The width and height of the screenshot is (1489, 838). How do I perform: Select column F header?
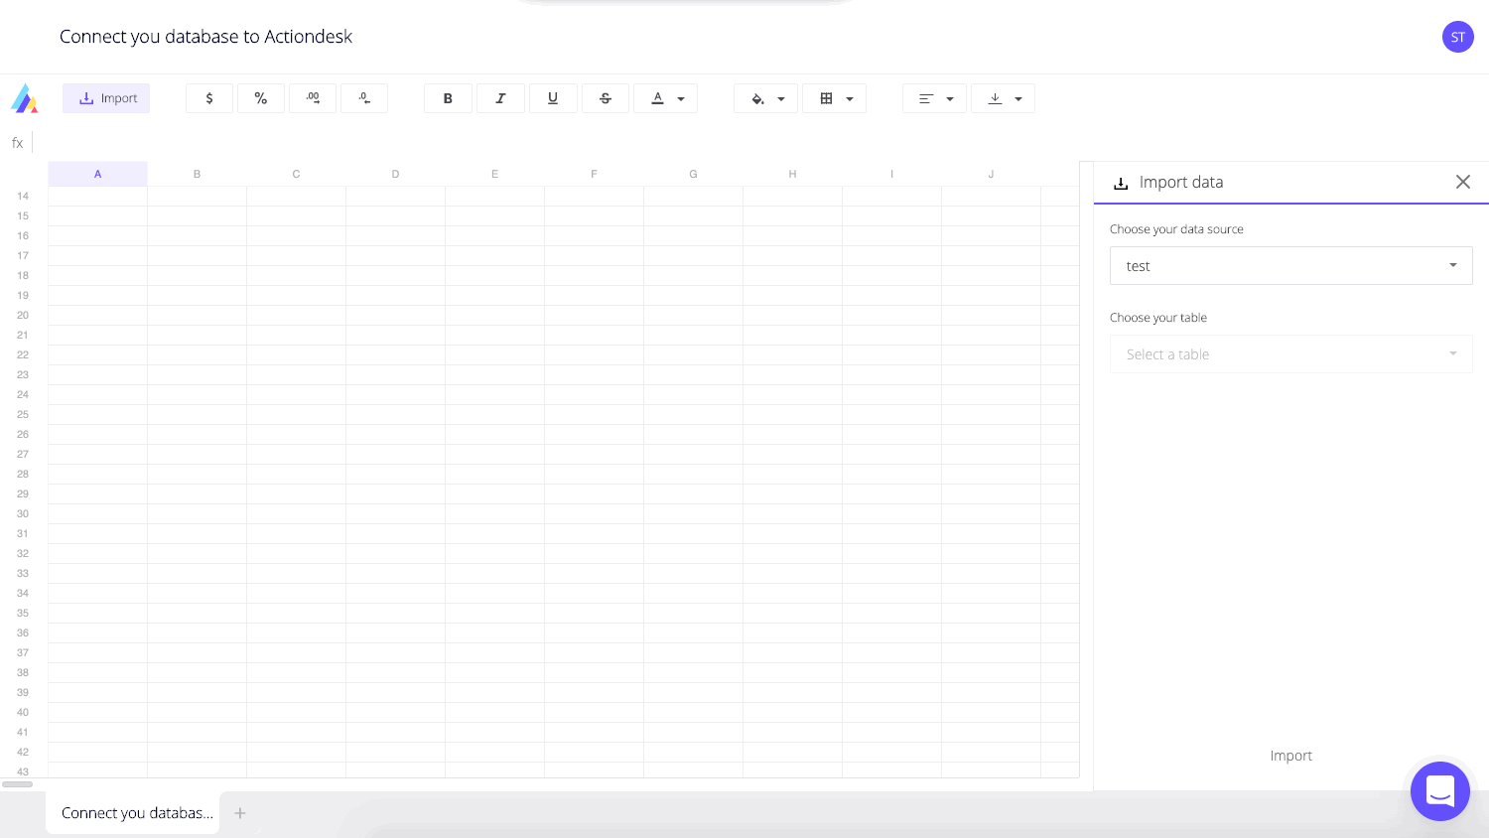[x=594, y=174]
